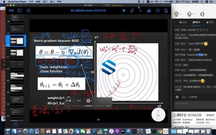Switch to the 聊天 chat tab
The image size is (216, 135).
[196, 22]
